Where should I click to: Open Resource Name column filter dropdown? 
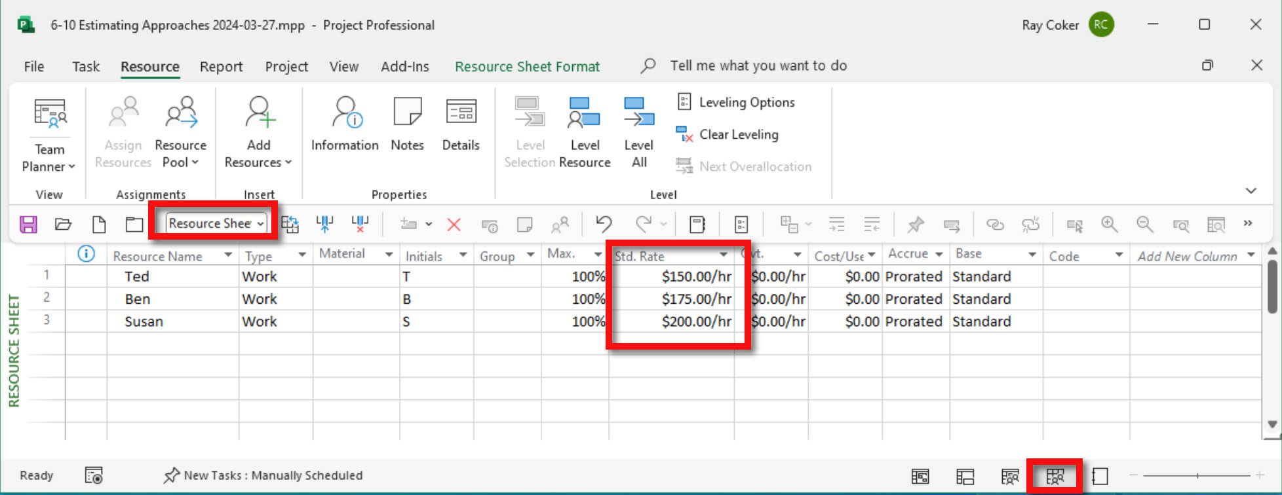pos(228,255)
